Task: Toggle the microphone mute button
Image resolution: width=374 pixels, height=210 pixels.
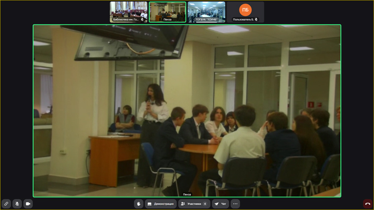Action: point(17,204)
